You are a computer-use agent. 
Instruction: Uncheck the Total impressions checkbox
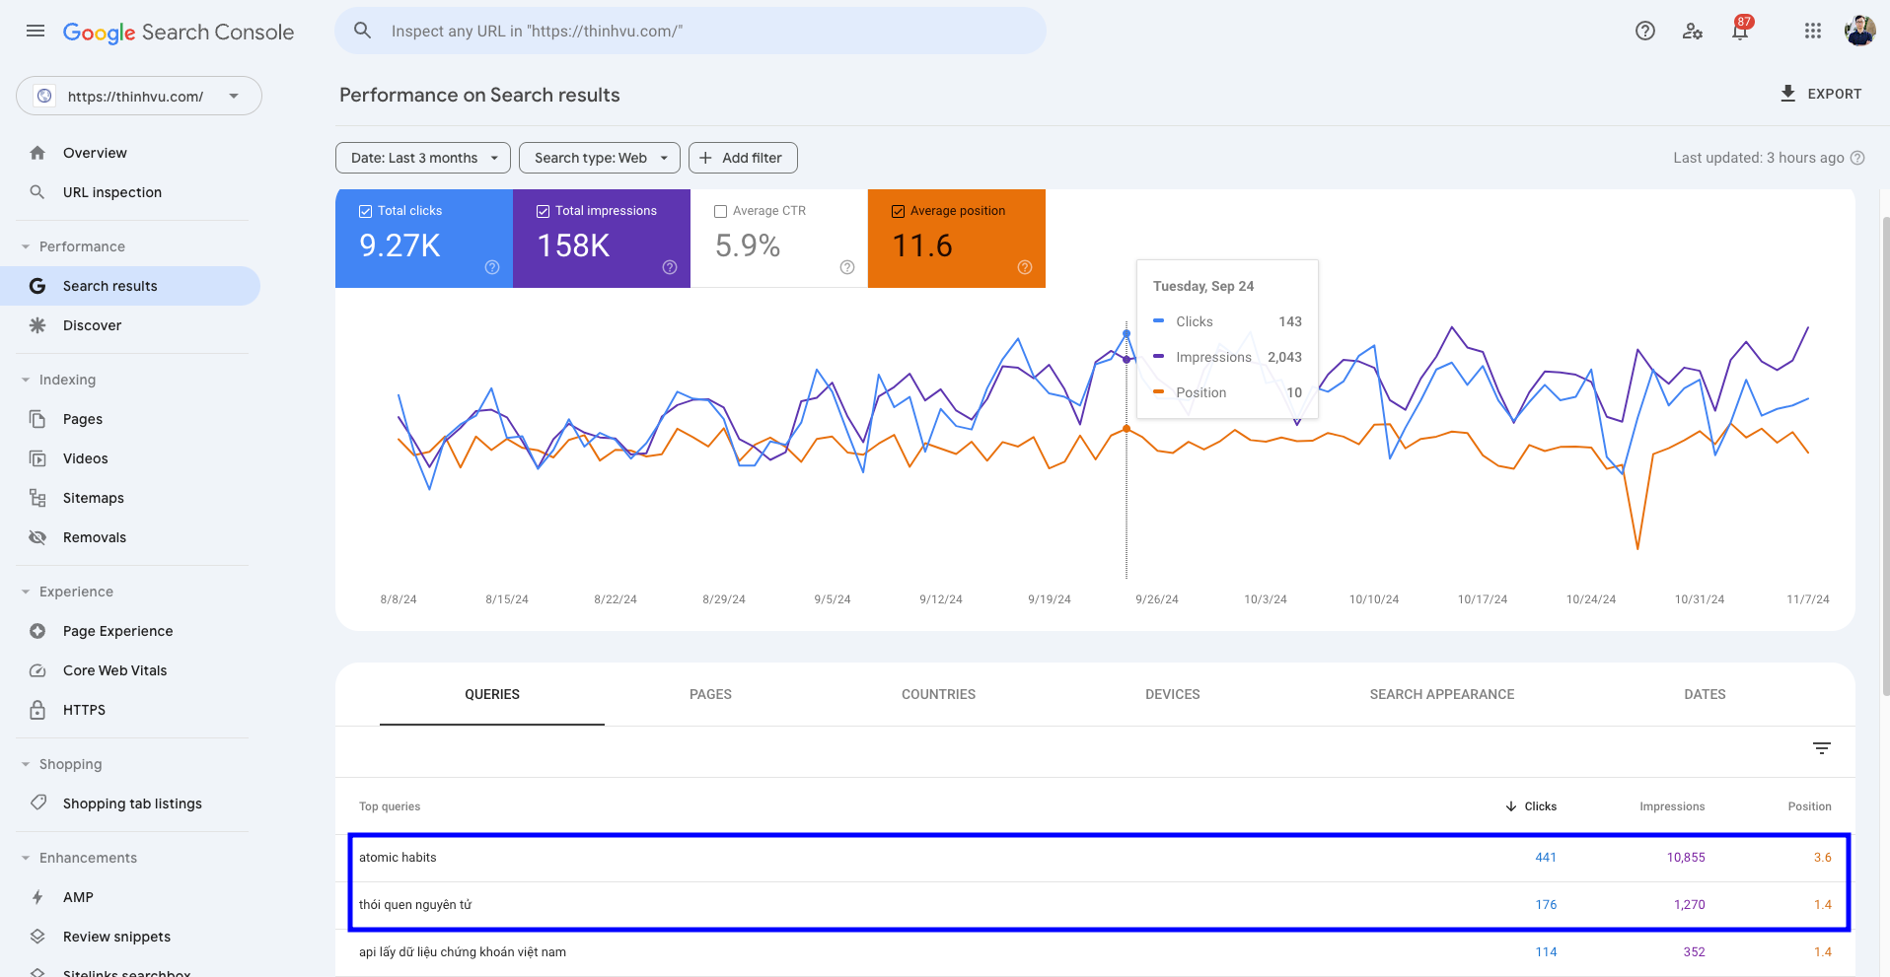(543, 211)
